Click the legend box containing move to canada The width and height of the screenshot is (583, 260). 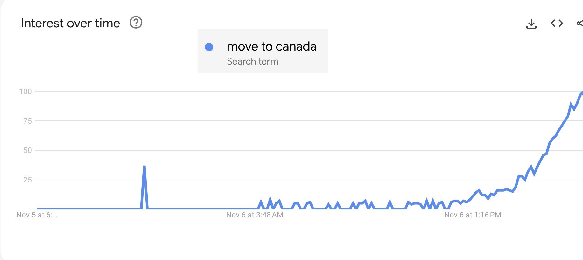(263, 51)
